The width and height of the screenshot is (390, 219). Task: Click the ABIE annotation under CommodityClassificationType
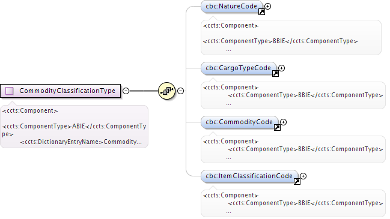(74, 127)
